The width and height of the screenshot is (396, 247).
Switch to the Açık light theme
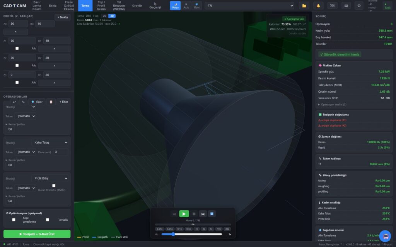[186, 5]
